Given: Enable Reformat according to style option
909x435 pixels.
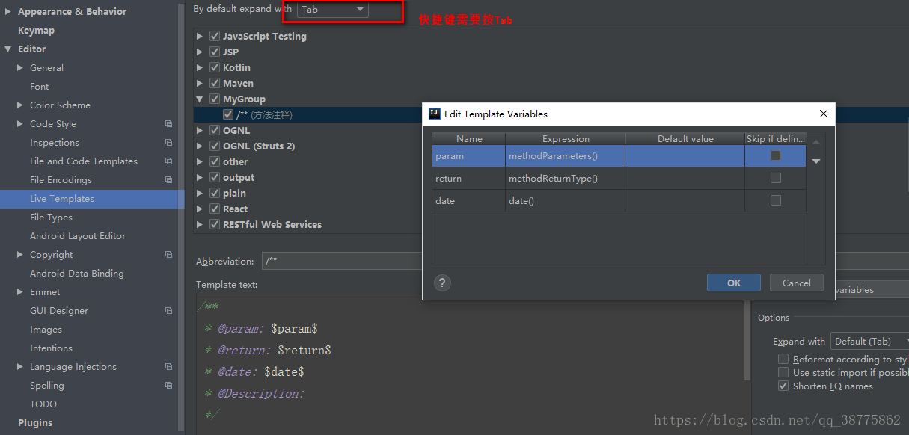Looking at the screenshot, I should pyautogui.click(x=783, y=359).
